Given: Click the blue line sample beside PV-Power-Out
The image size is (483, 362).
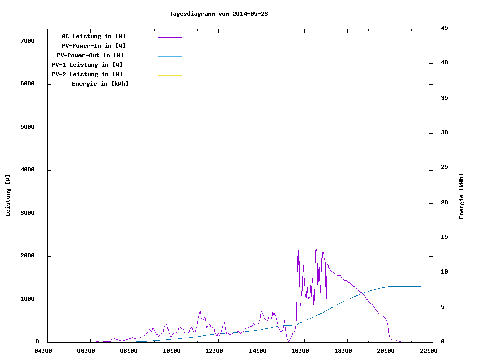Looking at the screenshot, I should pyautogui.click(x=170, y=56).
